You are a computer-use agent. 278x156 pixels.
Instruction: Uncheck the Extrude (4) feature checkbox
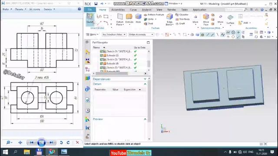coord(101,64)
